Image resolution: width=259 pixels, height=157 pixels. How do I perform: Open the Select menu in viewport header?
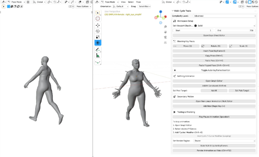(x=131, y=2)
